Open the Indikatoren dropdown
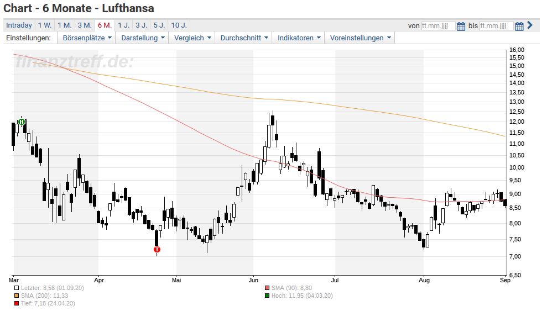This screenshot has height=311, width=547. click(x=299, y=38)
